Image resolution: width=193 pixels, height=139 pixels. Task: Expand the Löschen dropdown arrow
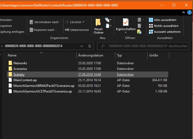(x=83, y=22)
